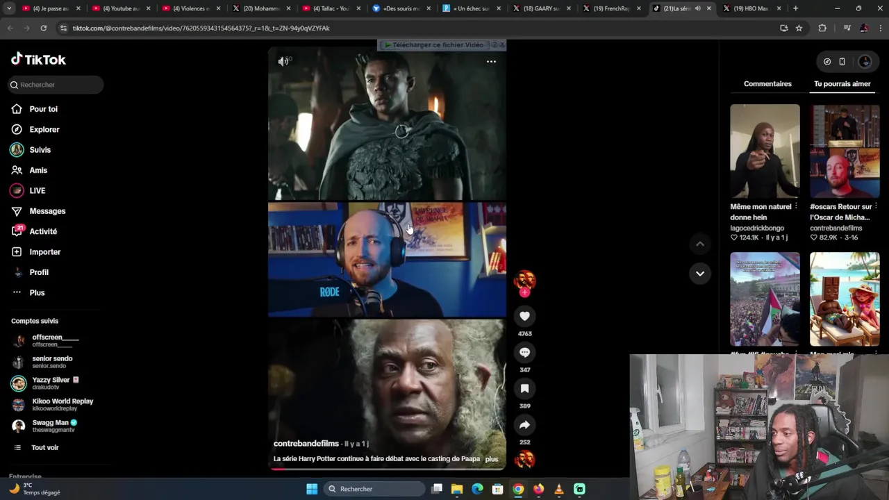The image size is (889, 500).
Task: Open Windows Start menu
Action: [x=312, y=489]
